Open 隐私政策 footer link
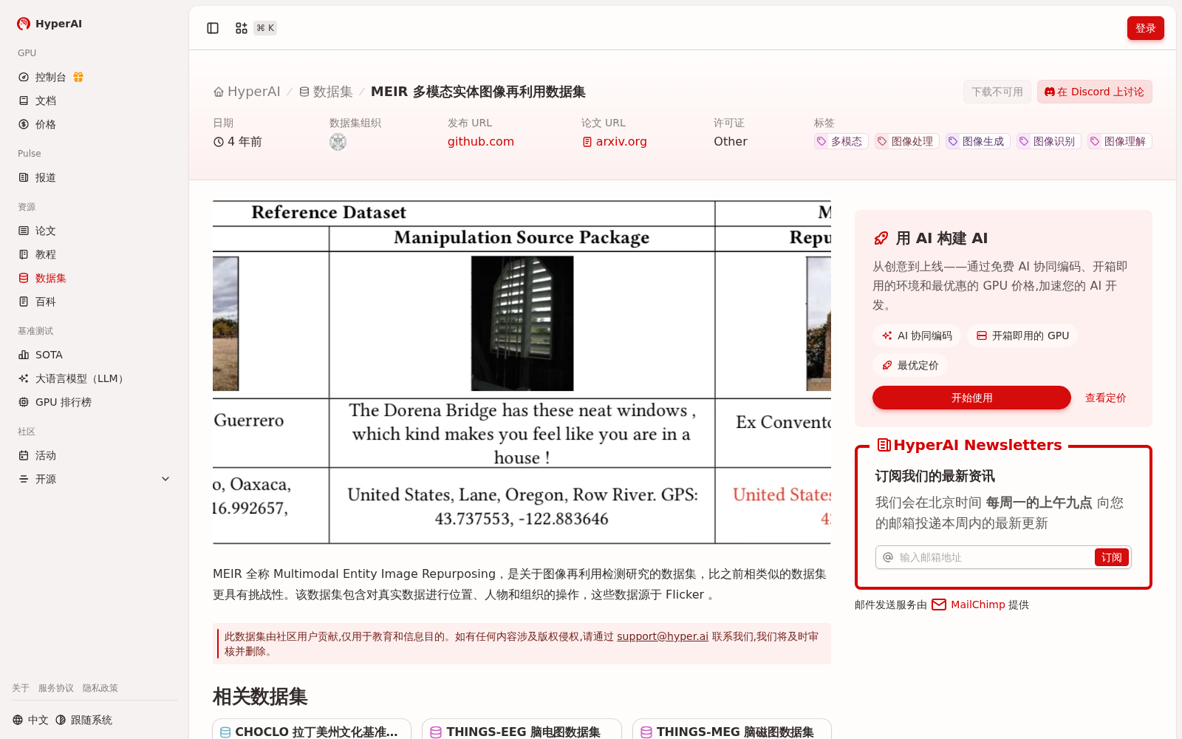Screen dimensions: 1182x739 tap(100, 688)
